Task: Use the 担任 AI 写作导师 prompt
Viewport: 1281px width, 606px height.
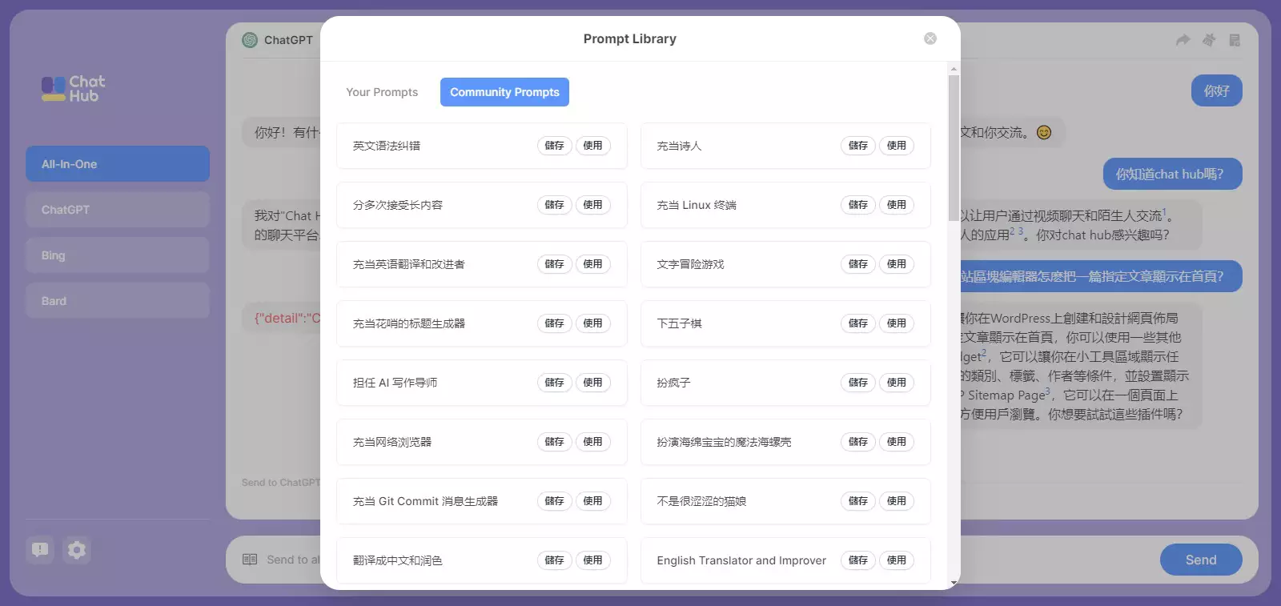Action: click(x=592, y=383)
